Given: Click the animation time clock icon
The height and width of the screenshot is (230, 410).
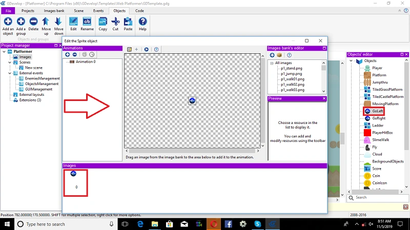Looking at the screenshot, I should pyautogui.click(x=92, y=54).
